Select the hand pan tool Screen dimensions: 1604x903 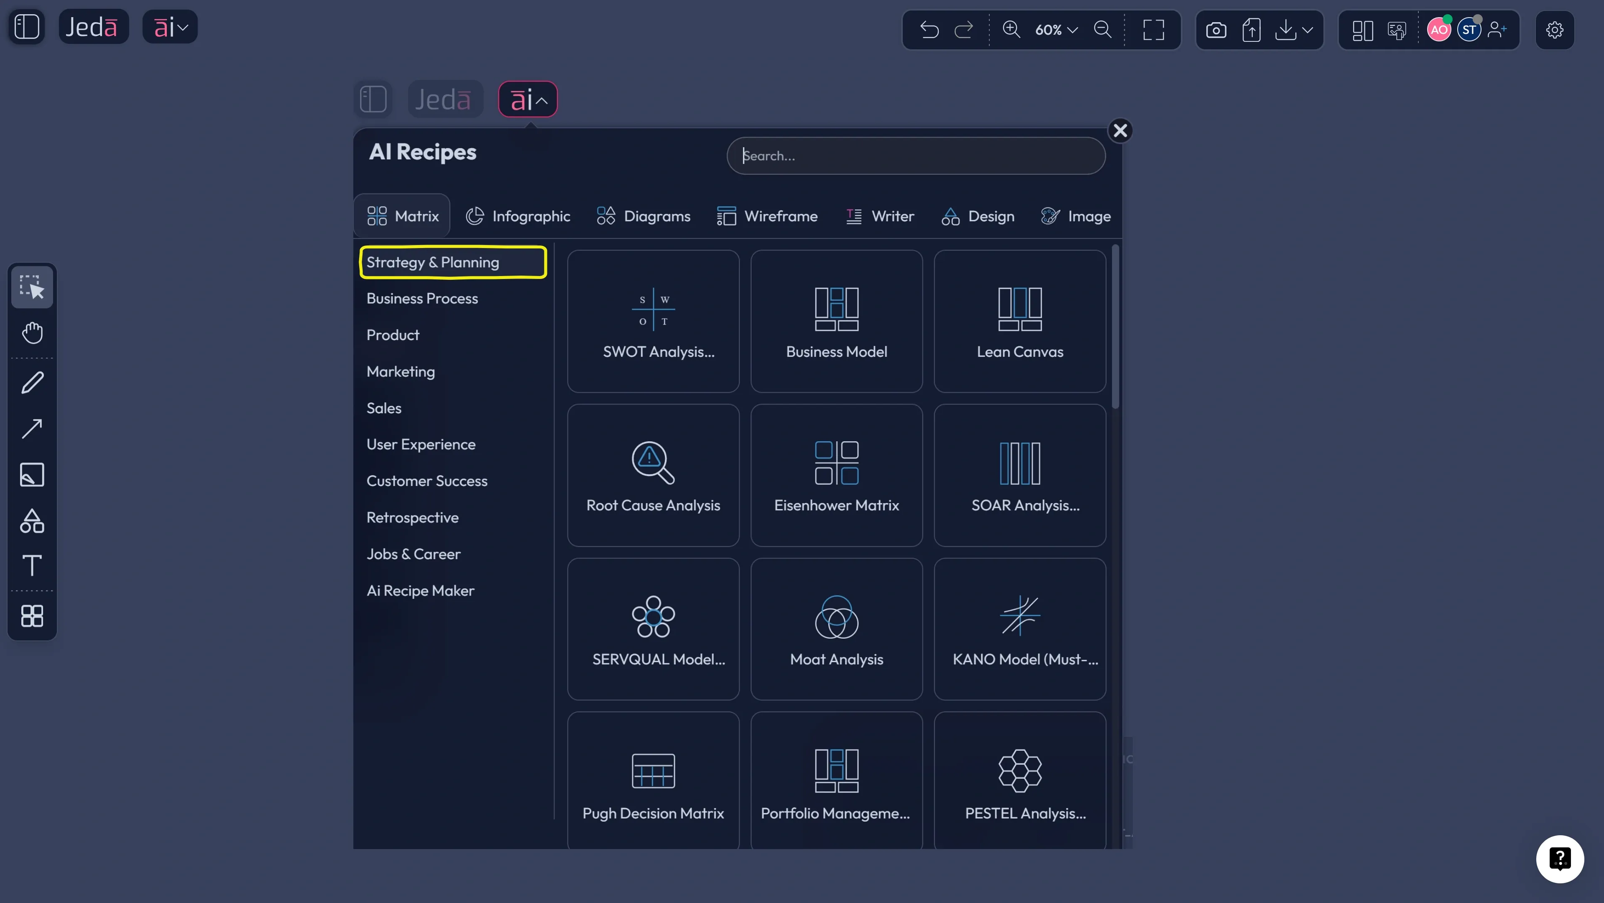pos(32,333)
